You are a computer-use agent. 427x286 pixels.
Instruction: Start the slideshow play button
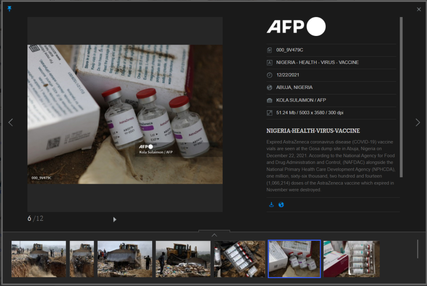pyautogui.click(x=115, y=219)
